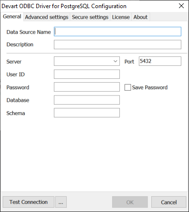The width and height of the screenshot is (189, 212).
Task: Click the Data Source Name label
Action: 29,32
